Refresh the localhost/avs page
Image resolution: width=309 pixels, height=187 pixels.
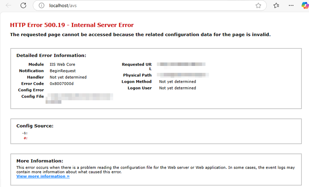pos(23,5)
